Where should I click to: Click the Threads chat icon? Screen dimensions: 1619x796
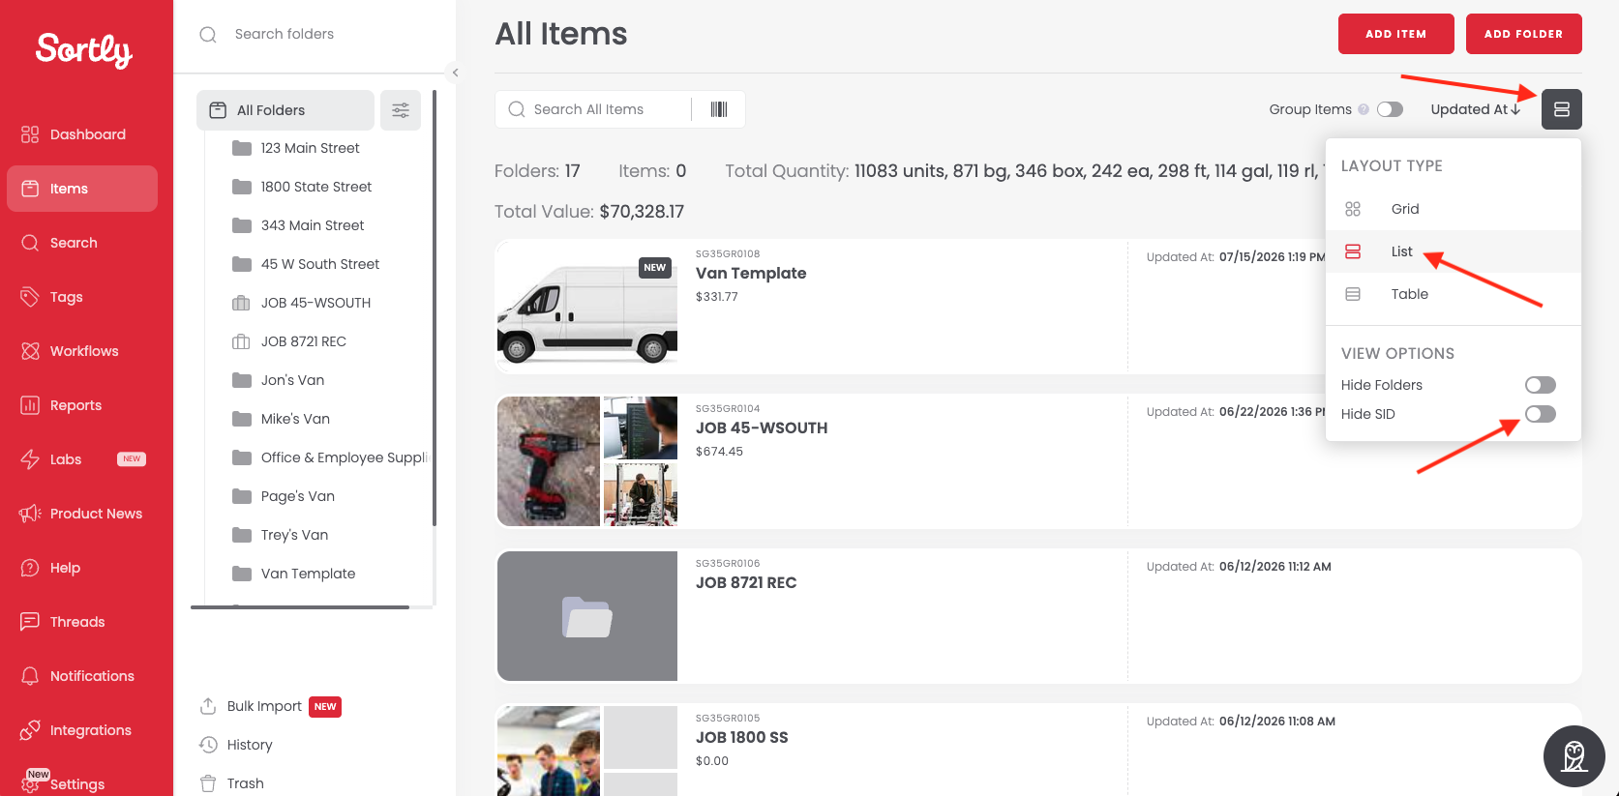(x=30, y=622)
